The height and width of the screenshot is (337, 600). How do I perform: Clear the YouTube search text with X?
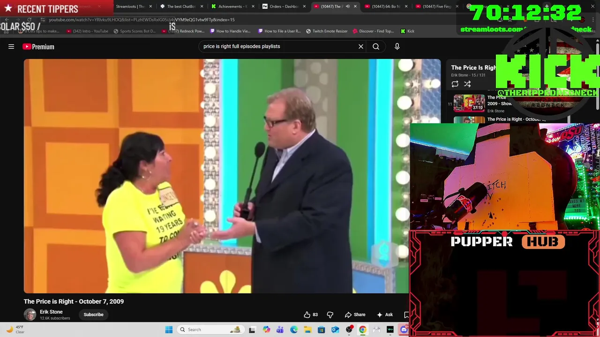click(361, 46)
